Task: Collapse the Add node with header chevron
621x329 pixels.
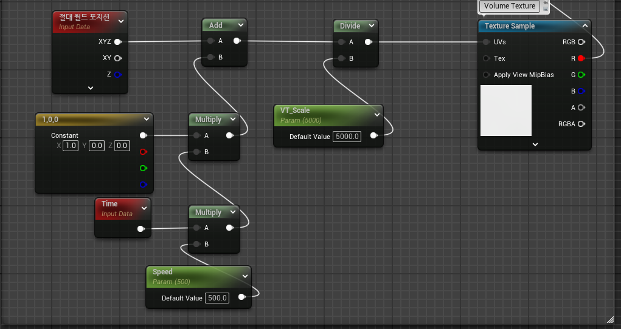Action: [x=241, y=25]
